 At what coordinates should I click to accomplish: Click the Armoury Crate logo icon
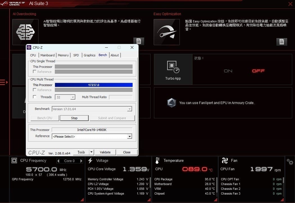pos(171,103)
